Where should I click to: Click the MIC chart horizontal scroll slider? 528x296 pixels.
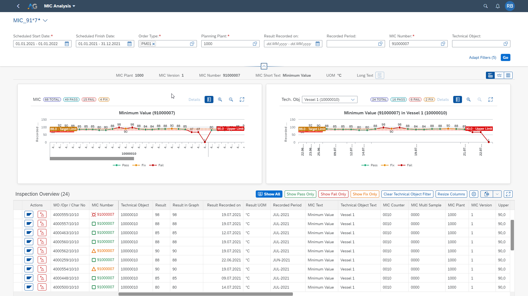pyautogui.click(x=92, y=159)
